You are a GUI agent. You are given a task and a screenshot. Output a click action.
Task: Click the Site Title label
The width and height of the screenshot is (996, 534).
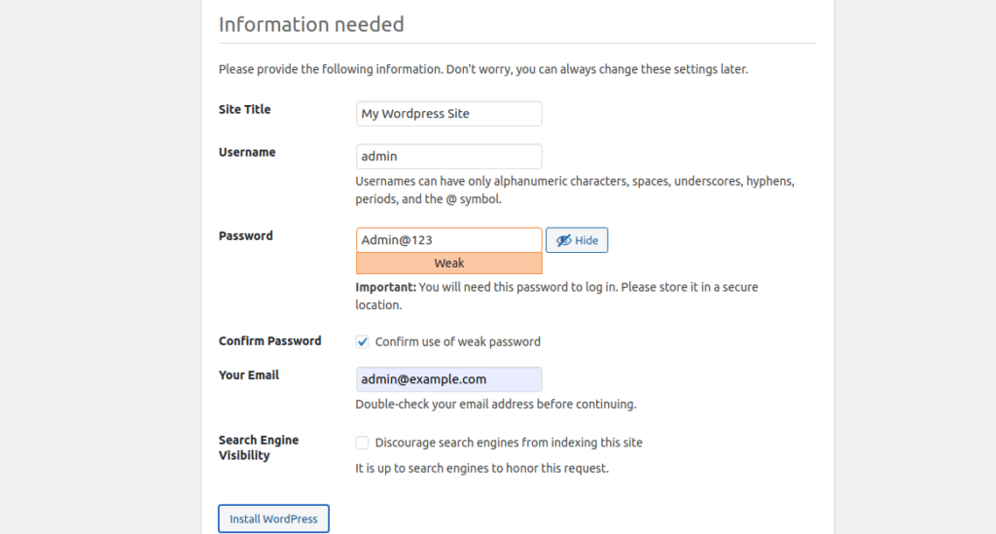[244, 109]
